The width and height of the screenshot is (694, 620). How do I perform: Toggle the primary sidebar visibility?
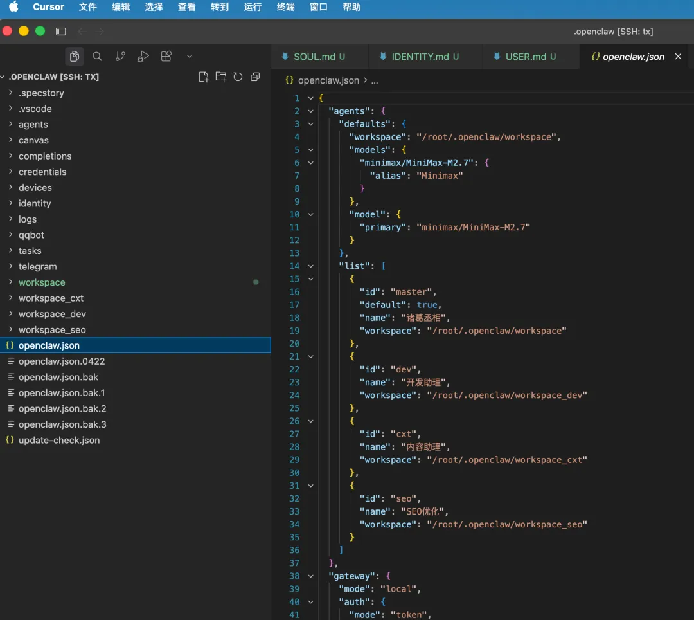coord(61,32)
